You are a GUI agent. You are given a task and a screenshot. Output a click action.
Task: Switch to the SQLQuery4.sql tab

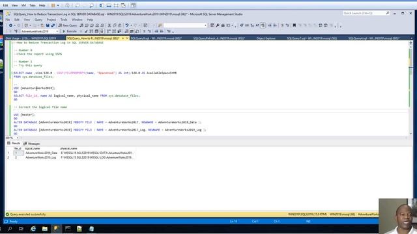point(373,38)
